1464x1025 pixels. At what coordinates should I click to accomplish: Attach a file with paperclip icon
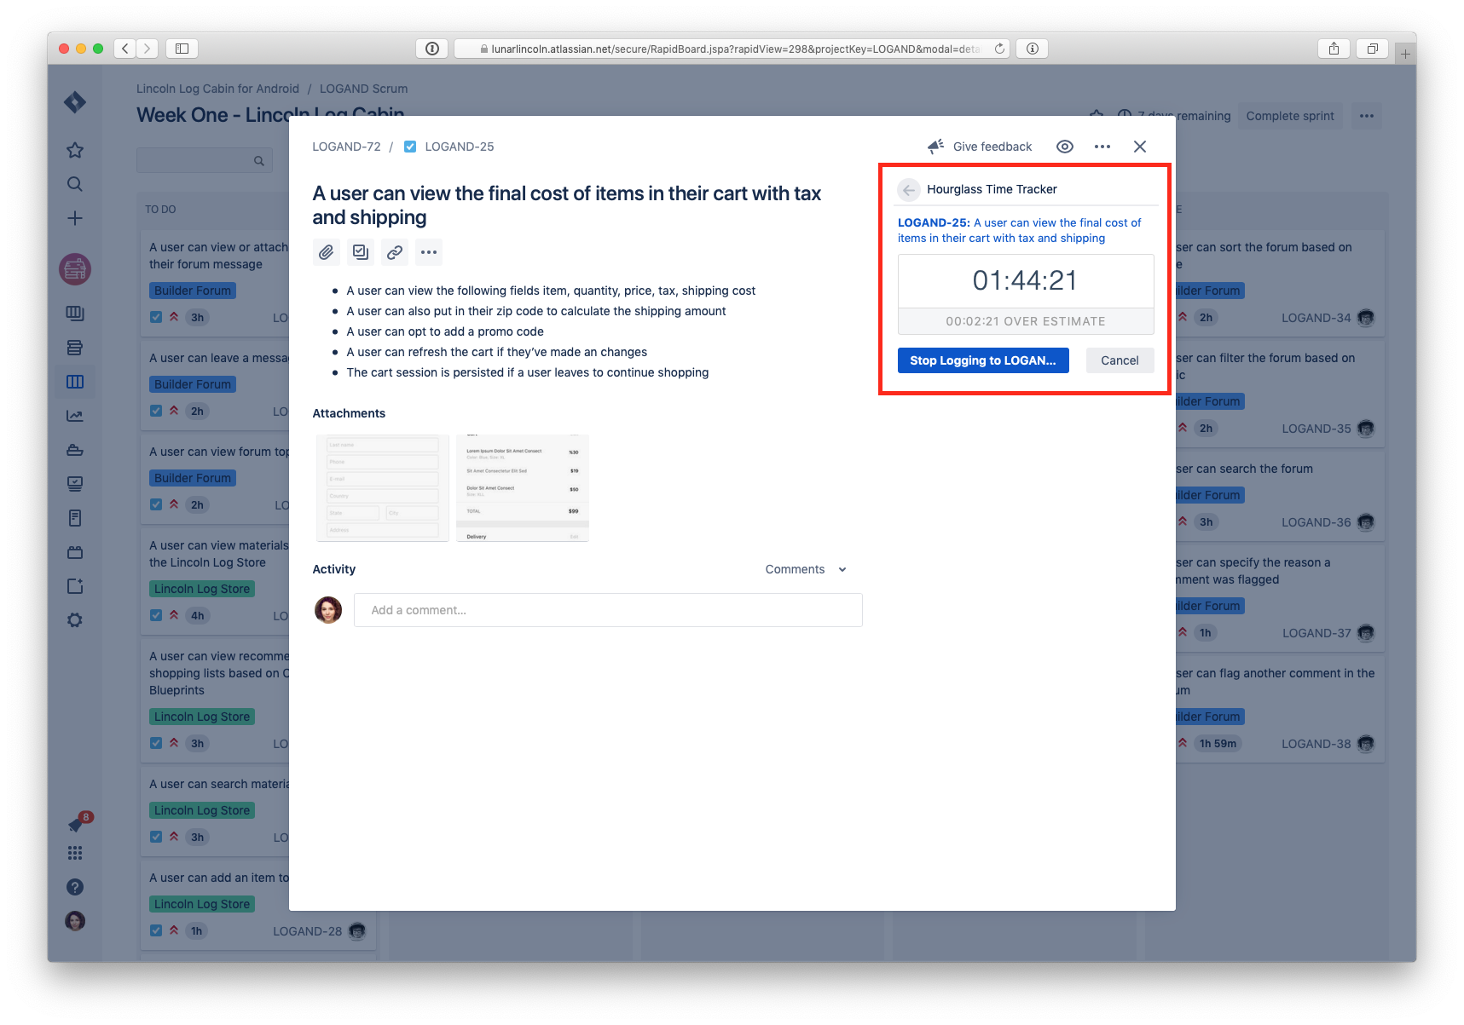coord(327,252)
